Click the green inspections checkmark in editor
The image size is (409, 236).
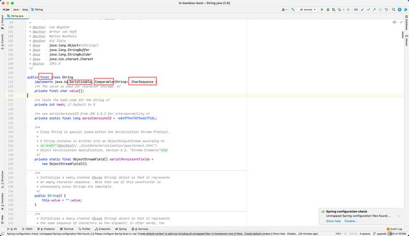coord(401,22)
